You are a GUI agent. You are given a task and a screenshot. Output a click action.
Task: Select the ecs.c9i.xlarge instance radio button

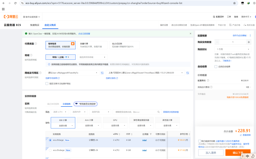[50, 150]
